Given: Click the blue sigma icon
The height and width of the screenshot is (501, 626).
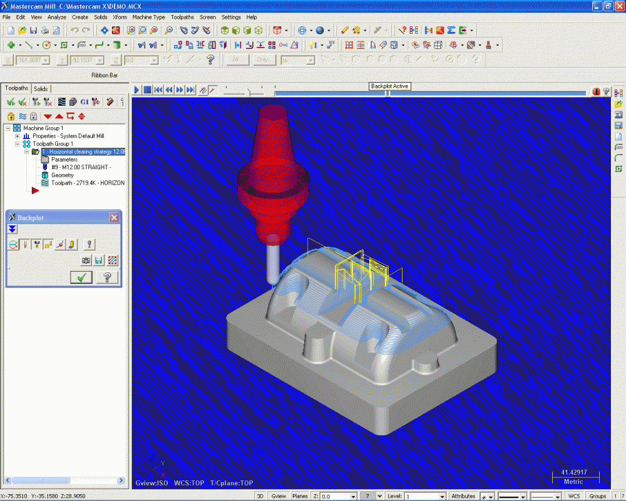Looking at the screenshot, I should tap(451, 30).
